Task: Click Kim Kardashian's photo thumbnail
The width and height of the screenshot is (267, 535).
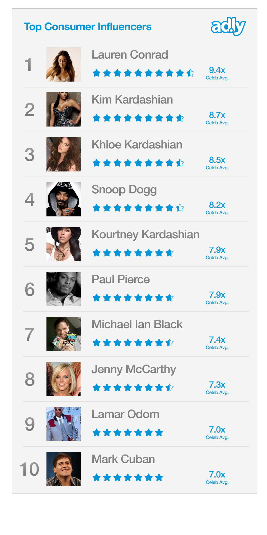Action: click(64, 109)
